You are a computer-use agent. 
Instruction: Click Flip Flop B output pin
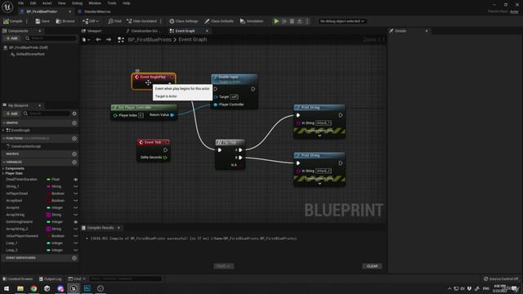pos(240,158)
